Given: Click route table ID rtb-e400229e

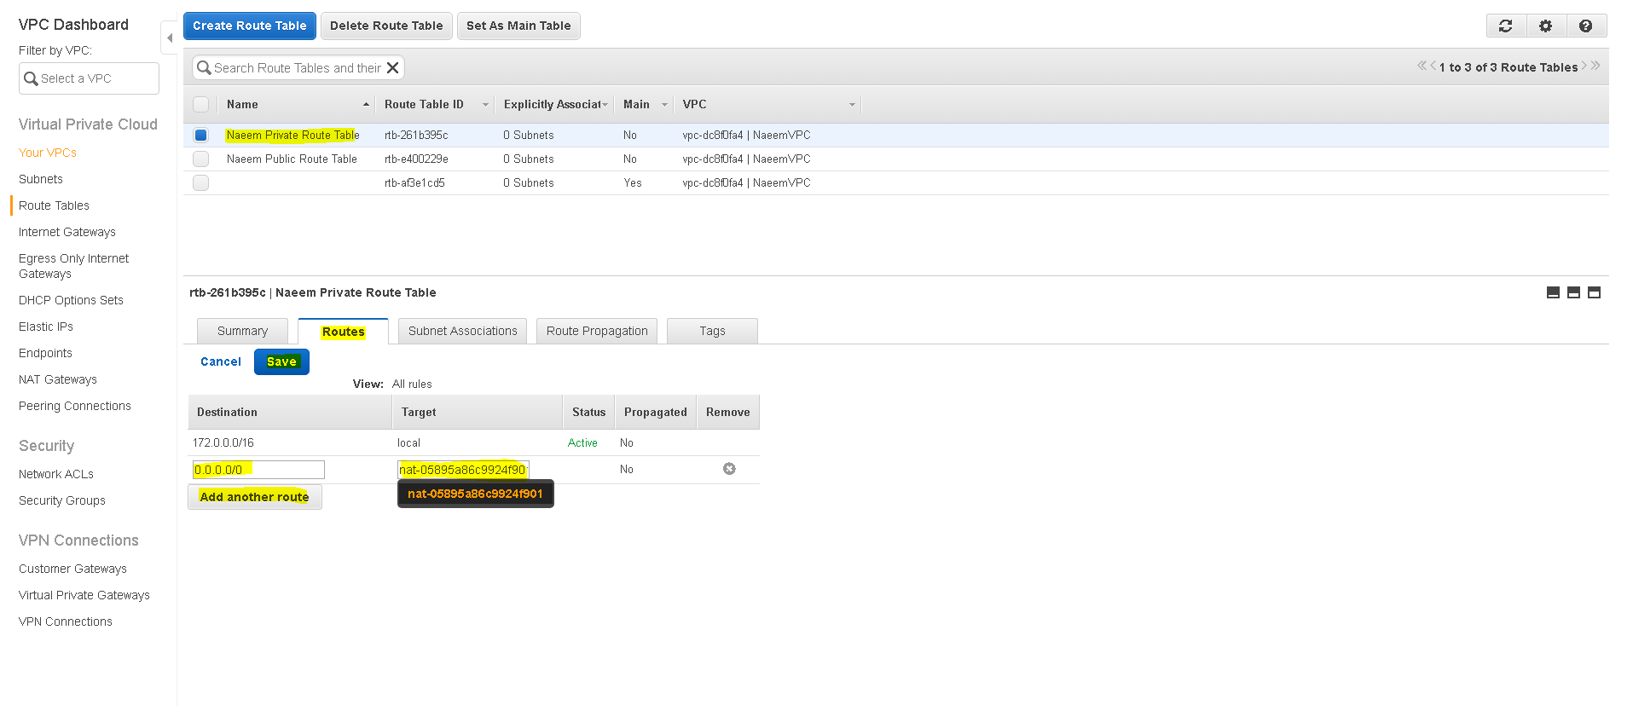Looking at the screenshot, I should click(x=416, y=159).
